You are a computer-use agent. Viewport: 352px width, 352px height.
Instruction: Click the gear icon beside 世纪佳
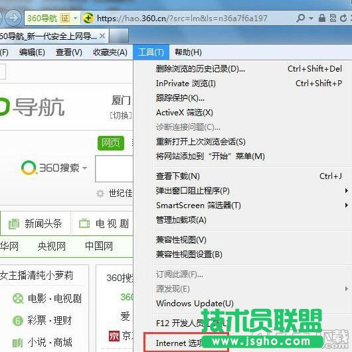tap(100, 194)
